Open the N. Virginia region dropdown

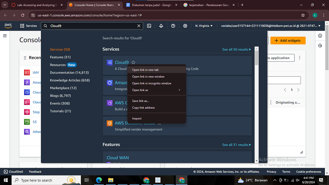pos(203,25)
